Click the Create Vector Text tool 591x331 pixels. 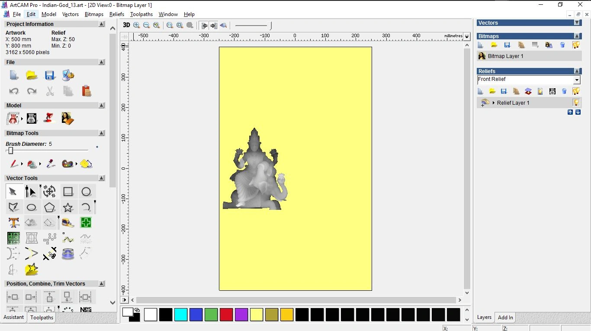pos(14,223)
